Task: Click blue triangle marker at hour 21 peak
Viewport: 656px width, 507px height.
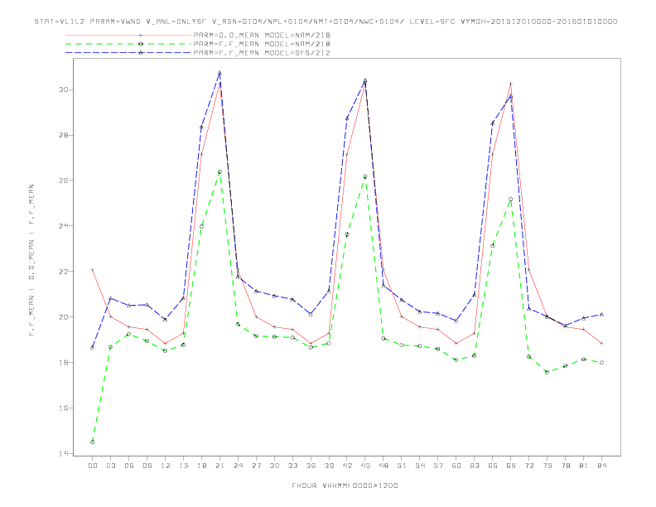Action: (x=219, y=73)
